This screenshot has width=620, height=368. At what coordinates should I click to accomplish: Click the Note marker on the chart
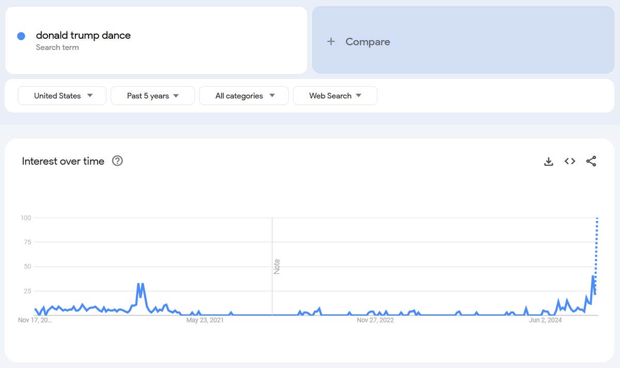click(x=276, y=267)
